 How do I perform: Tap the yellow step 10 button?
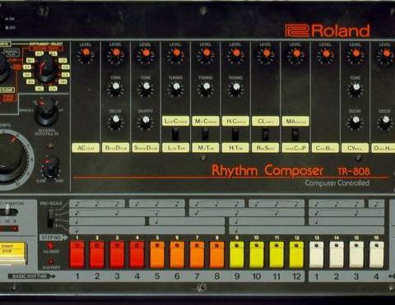pos(257,254)
